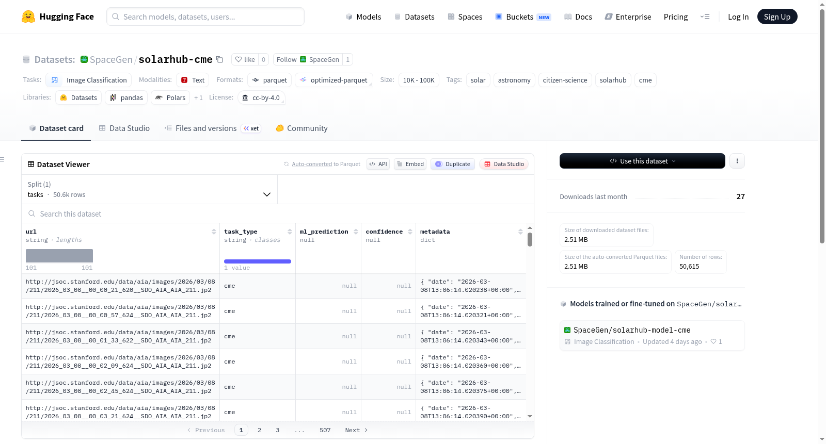826x444 pixels.
Task: Like the solarhub-cme dataset
Action: [245, 59]
